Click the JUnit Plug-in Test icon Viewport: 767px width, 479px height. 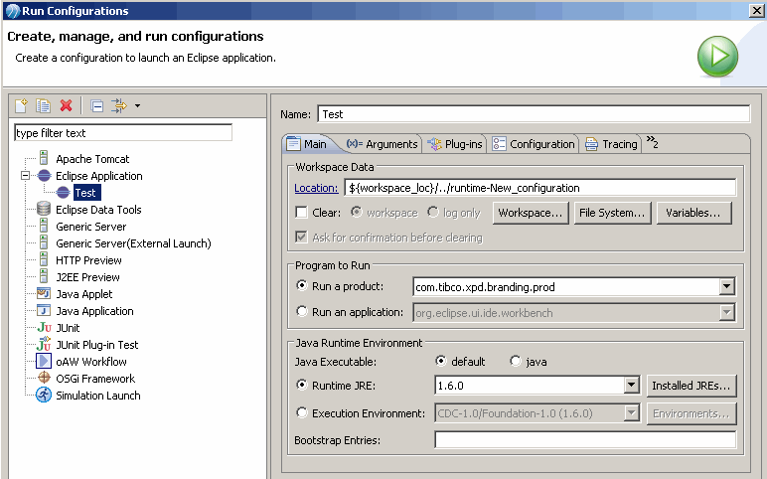44,344
